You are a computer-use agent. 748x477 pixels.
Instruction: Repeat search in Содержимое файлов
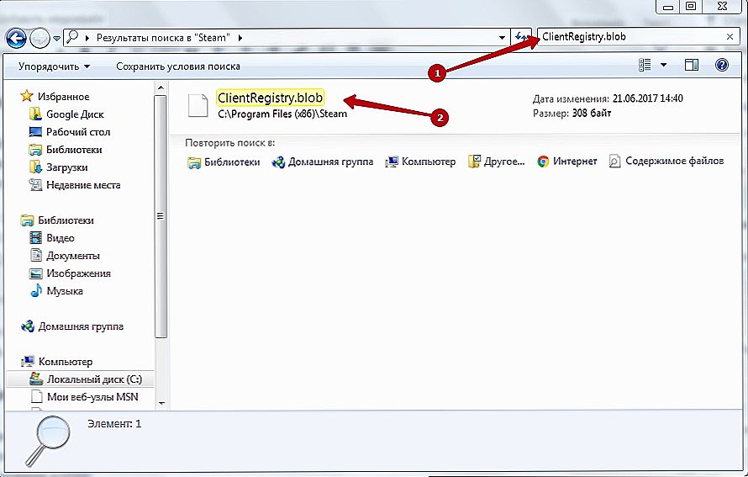(666, 162)
